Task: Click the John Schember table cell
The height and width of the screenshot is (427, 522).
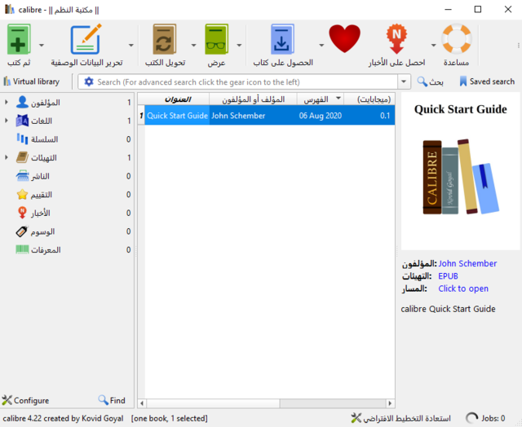Action: tap(253, 116)
